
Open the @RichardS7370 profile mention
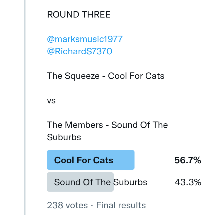[x=79, y=51]
